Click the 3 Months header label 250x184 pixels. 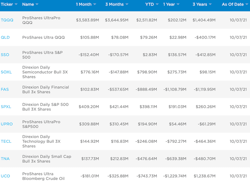114,4
